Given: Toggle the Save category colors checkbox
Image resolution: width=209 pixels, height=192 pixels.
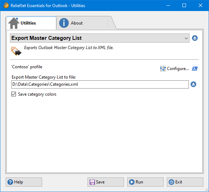Looking at the screenshot, I should [x=13, y=94].
